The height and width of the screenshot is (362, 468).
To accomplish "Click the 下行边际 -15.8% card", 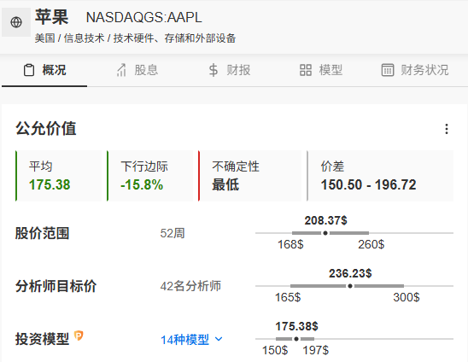I will [149, 176].
